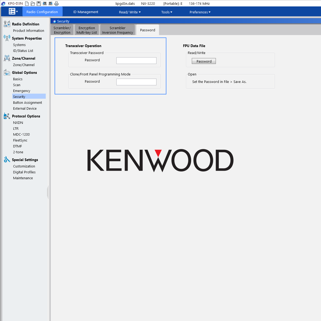Expand the Tools dropdown menu

[167, 12]
